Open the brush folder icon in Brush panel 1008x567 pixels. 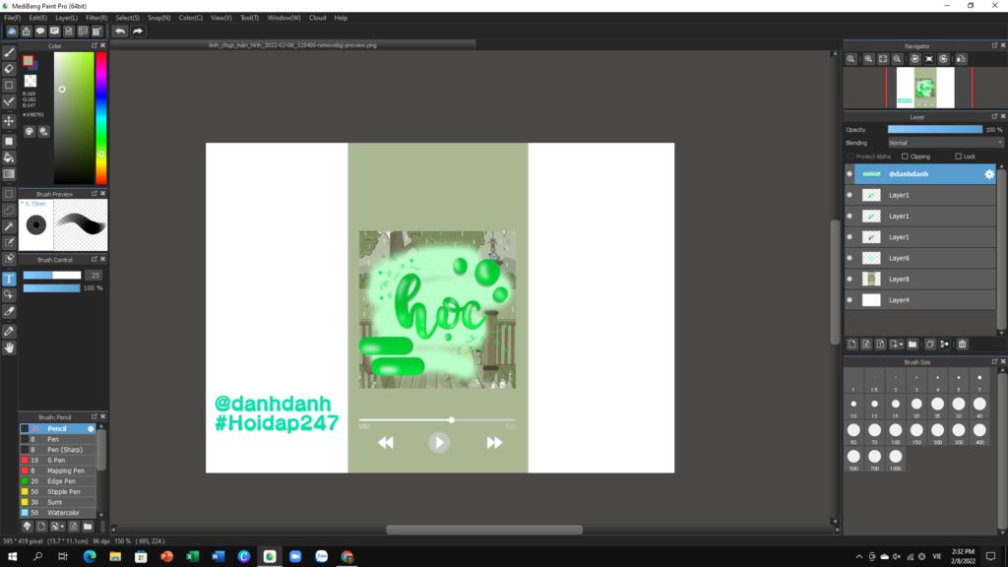pos(88,527)
